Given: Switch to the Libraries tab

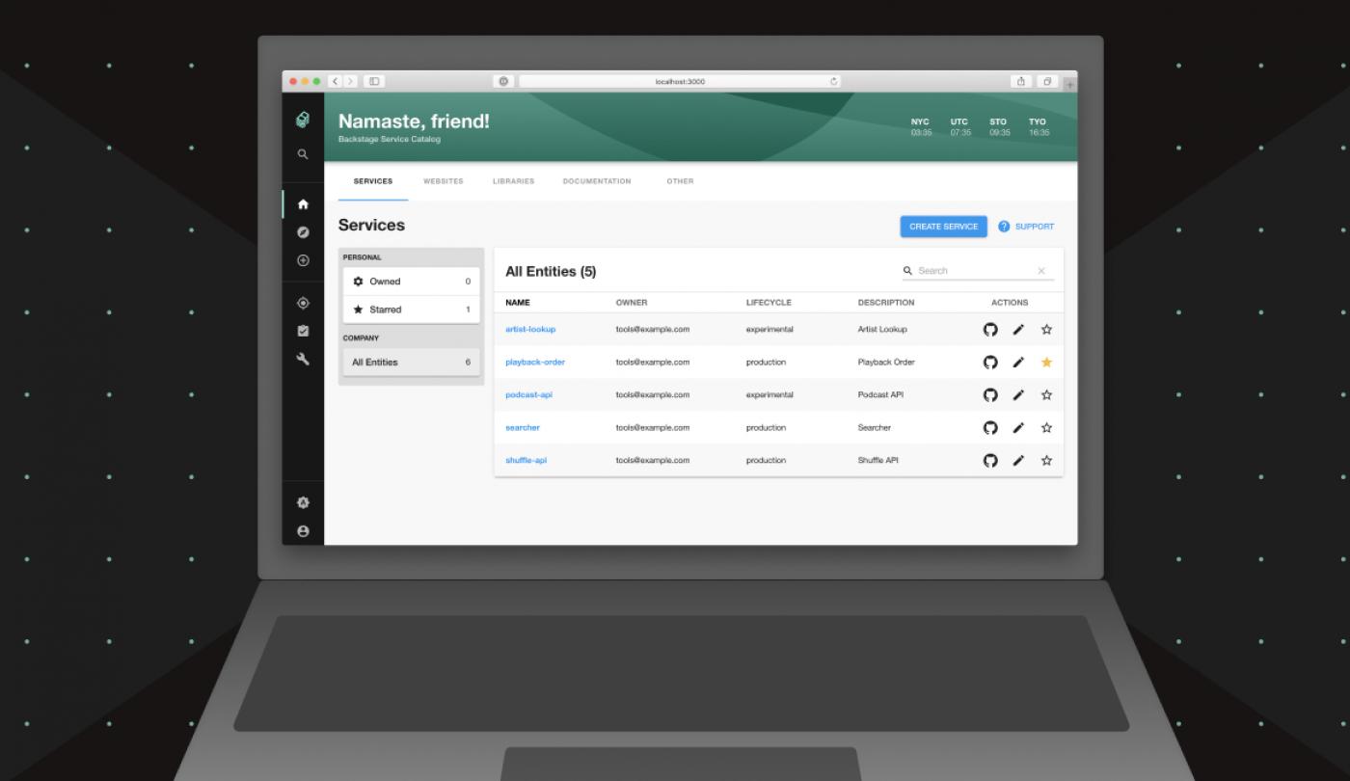Looking at the screenshot, I should (513, 181).
